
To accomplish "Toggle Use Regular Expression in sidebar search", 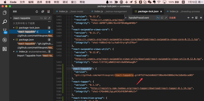I will point(49,18).
